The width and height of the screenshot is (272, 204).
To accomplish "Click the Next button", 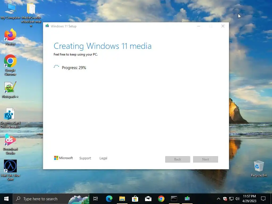I will (x=206, y=159).
